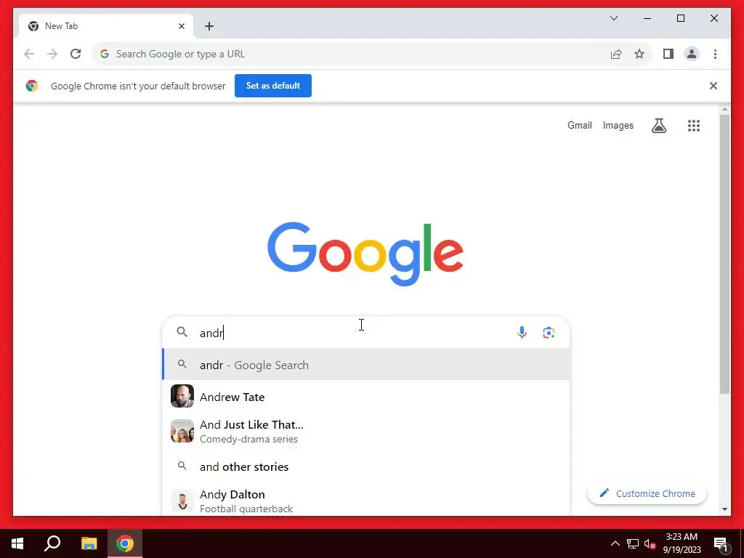Bookmark this tab with the star icon

pyautogui.click(x=639, y=54)
